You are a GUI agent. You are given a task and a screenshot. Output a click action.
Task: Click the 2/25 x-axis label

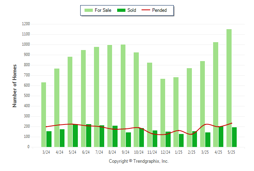pos(191,152)
